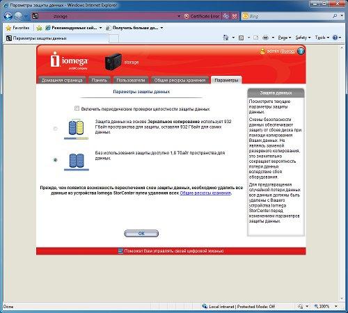Screen dimensions: 348x313
Task: Click the stop icon in address bar
Action: tap(235, 16)
